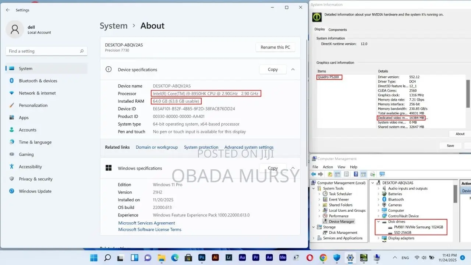Launch Lightroom from the taskbar
Screen dimensions: 471x265
click(x=229, y=258)
